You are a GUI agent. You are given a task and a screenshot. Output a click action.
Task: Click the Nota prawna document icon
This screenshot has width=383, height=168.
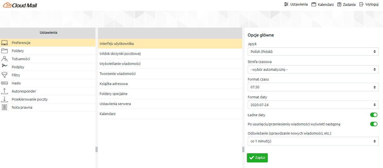[x=4, y=107]
